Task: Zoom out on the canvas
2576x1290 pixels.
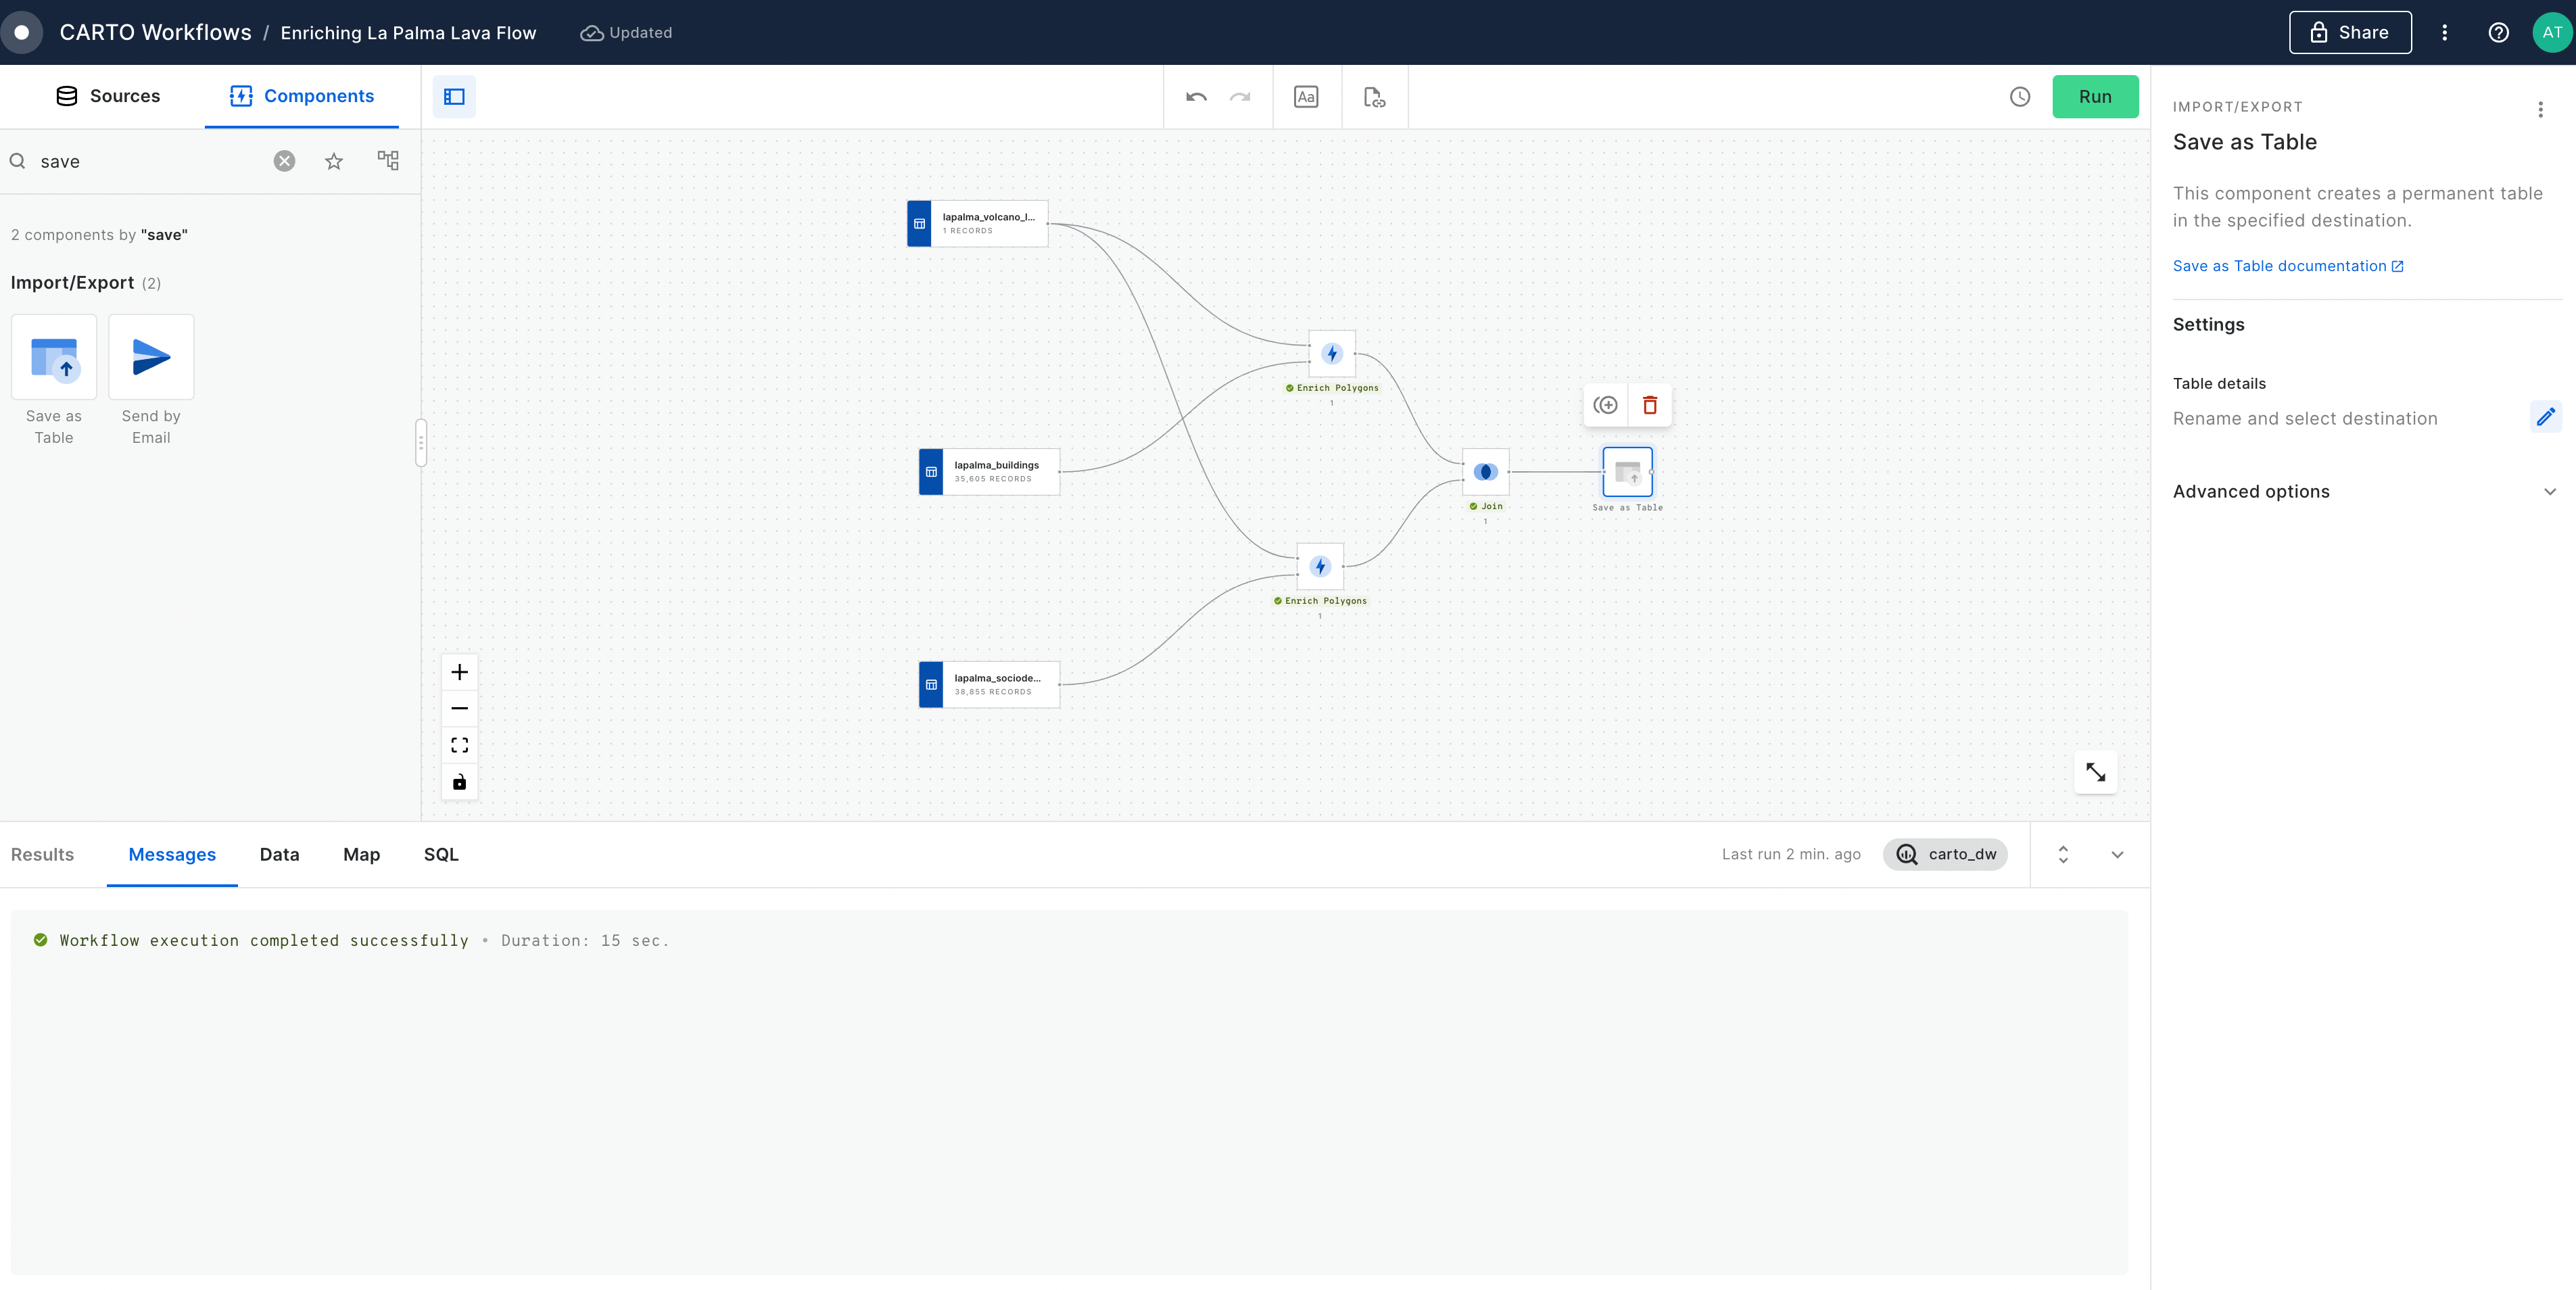Action: click(459, 708)
